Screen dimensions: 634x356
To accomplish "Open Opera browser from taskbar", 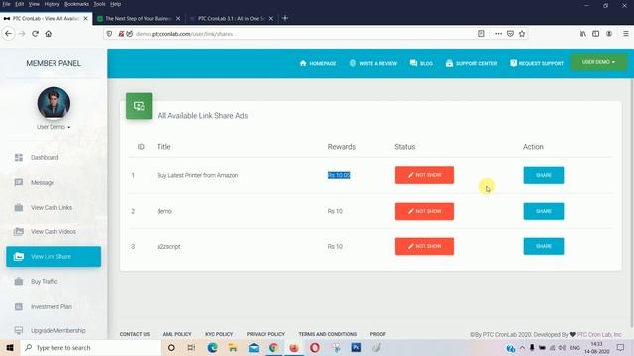I will [x=315, y=347].
